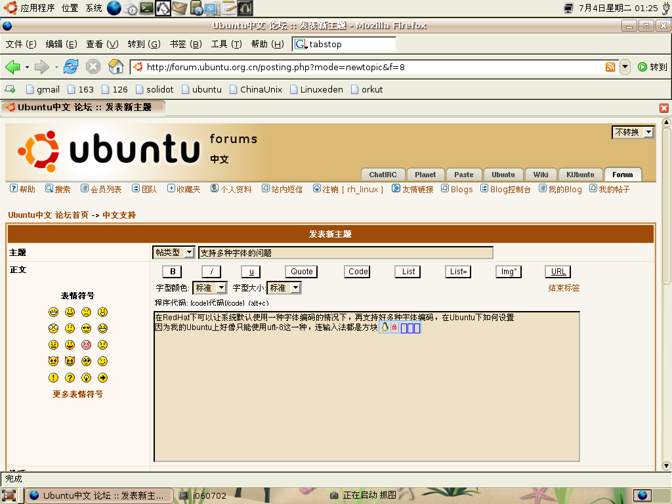Open the 站内短信 private messages link
This screenshot has height=504, width=672.
(x=282, y=189)
